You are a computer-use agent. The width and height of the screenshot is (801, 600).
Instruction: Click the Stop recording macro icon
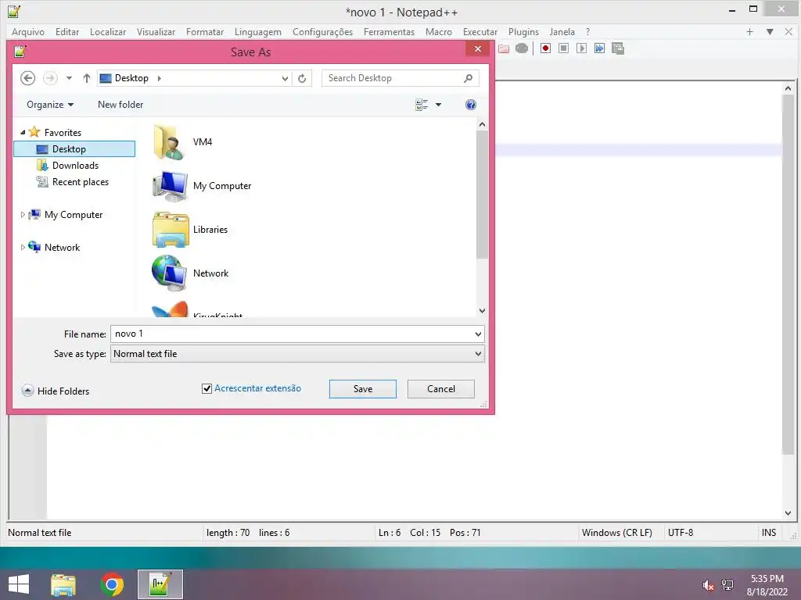(563, 48)
